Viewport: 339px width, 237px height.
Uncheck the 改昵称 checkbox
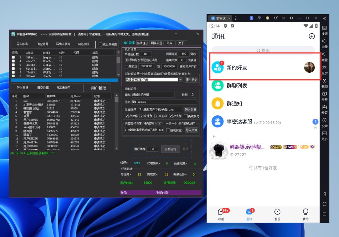pyautogui.click(x=127, y=116)
